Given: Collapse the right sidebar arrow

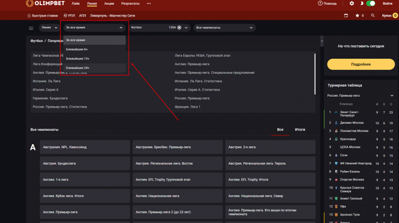Looking at the screenshot, I should pyautogui.click(x=322, y=41).
